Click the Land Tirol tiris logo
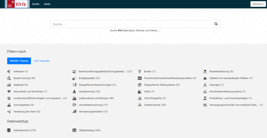This screenshot has width=267, height=138. coord(17,4)
